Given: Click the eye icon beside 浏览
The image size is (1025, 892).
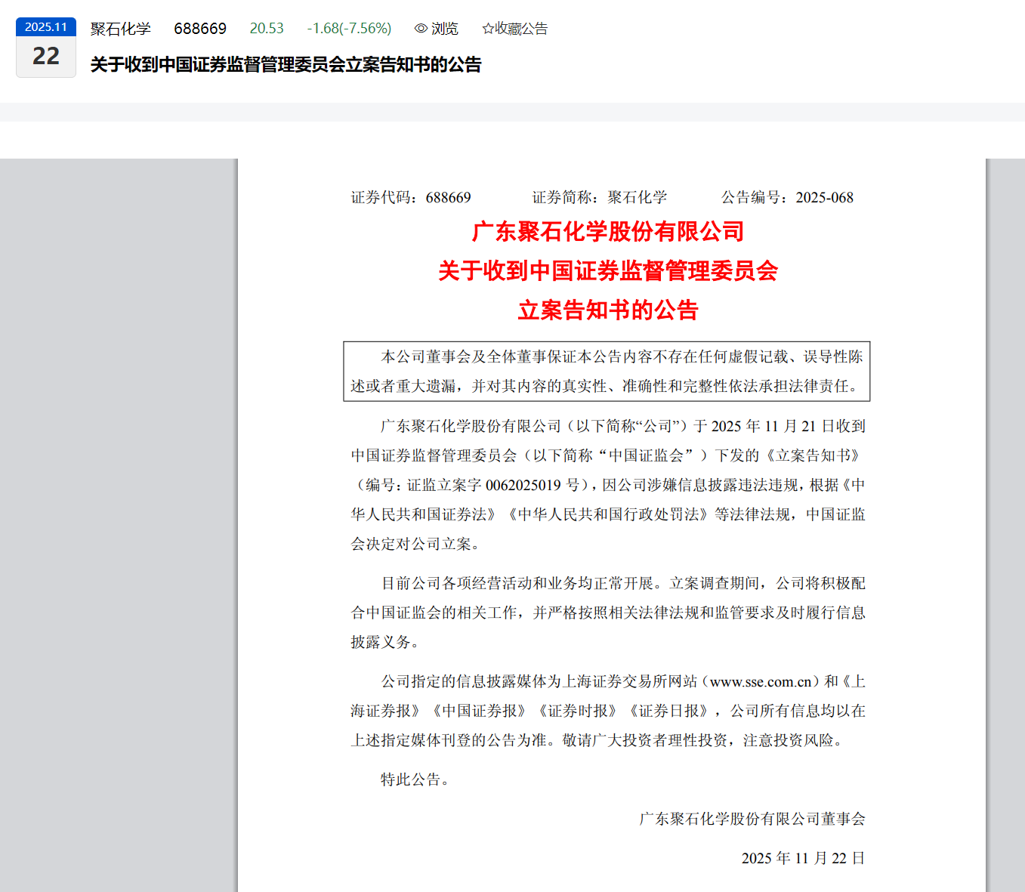Looking at the screenshot, I should click(x=421, y=29).
